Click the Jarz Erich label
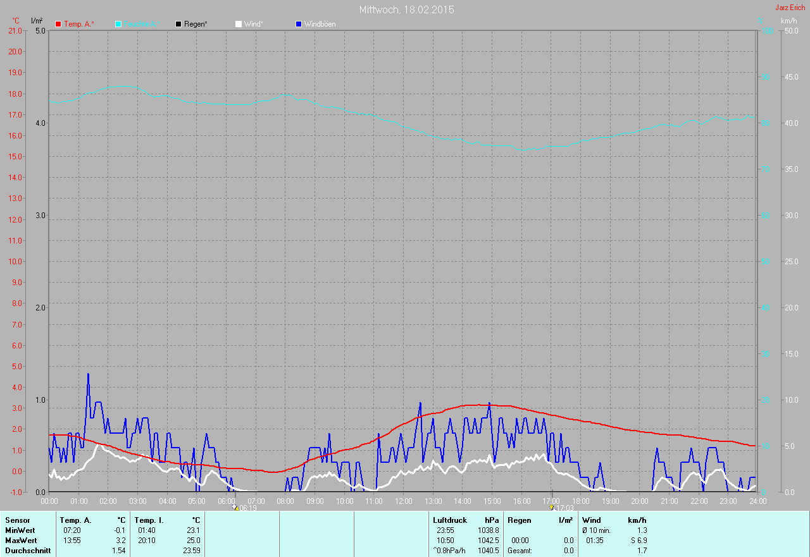The height and width of the screenshot is (557, 810). tap(790, 8)
